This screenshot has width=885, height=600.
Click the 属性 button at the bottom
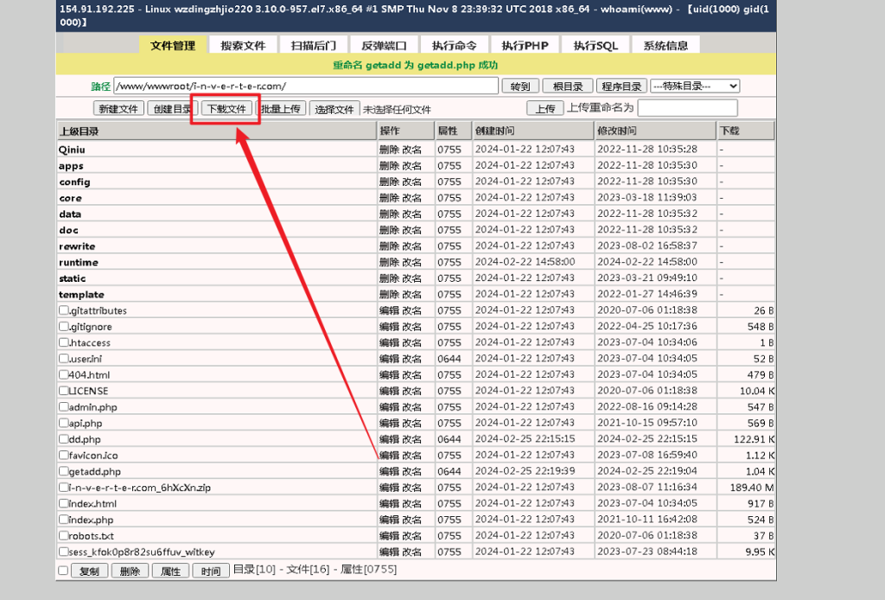pos(170,571)
